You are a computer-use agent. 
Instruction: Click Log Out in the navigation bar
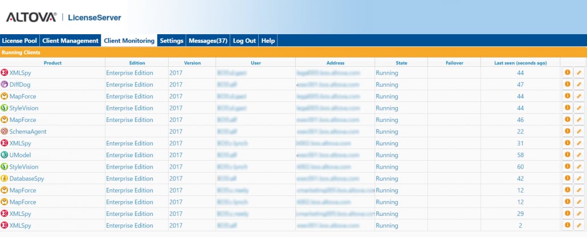(244, 41)
